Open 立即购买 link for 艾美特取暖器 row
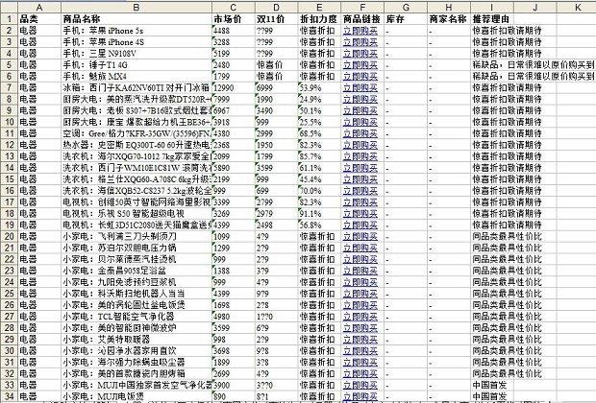The width and height of the screenshot is (596, 403). click(360, 340)
